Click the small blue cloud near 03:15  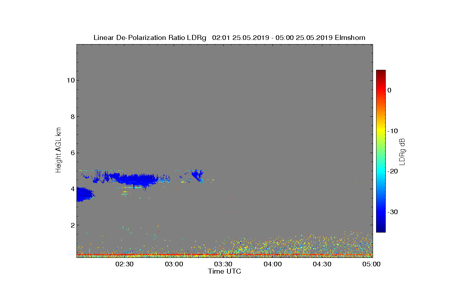click(197, 175)
